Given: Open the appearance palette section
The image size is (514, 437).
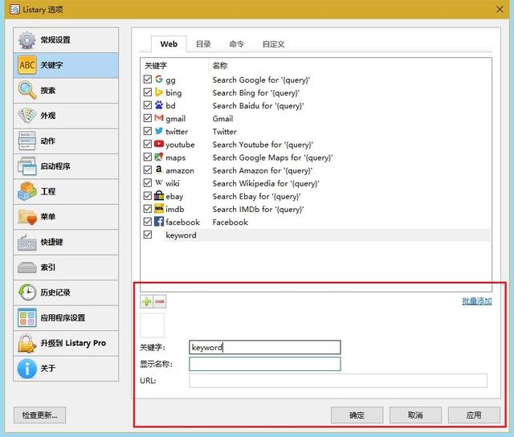Looking at the screenshot, I should click(66, 116).
